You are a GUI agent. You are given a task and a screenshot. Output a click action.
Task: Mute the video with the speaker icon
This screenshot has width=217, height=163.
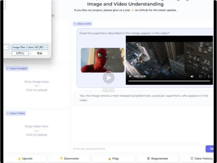tap(192, 76)
